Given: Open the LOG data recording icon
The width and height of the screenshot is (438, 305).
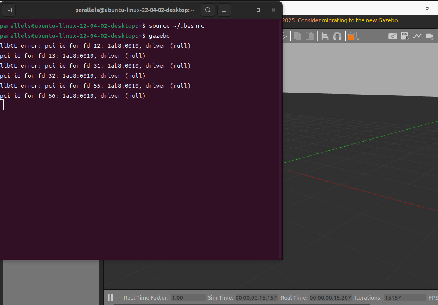Looking at the screenshot, I should [x=405, y=36].
